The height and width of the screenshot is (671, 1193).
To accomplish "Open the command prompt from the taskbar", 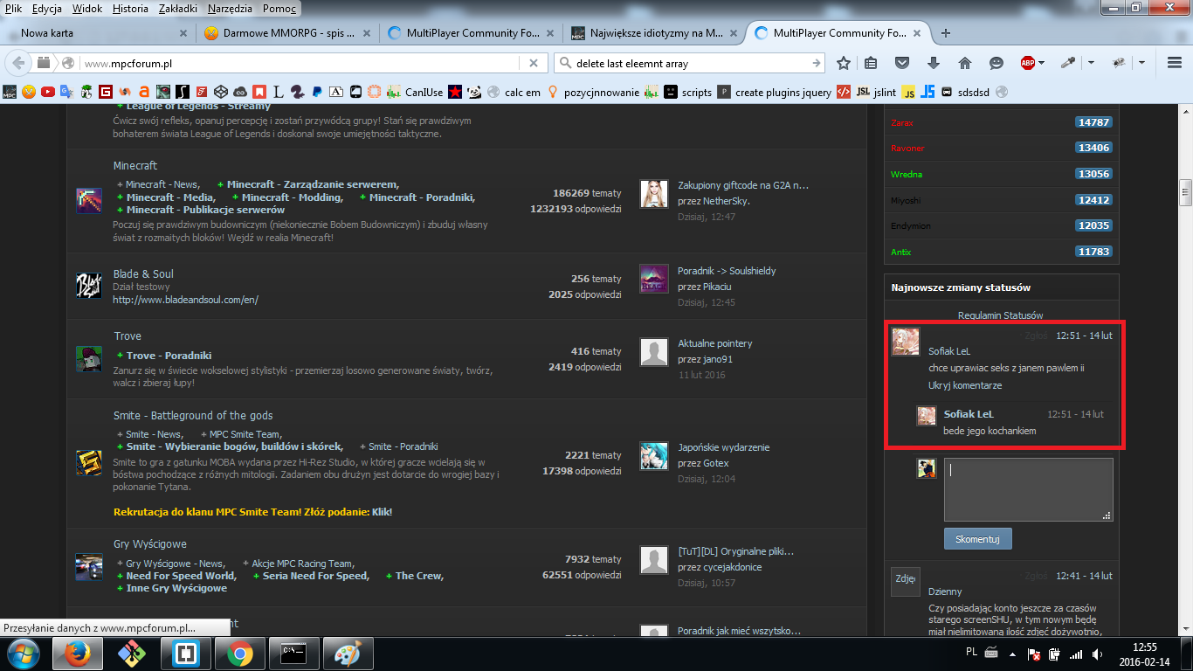I will [x=293, y=654].
